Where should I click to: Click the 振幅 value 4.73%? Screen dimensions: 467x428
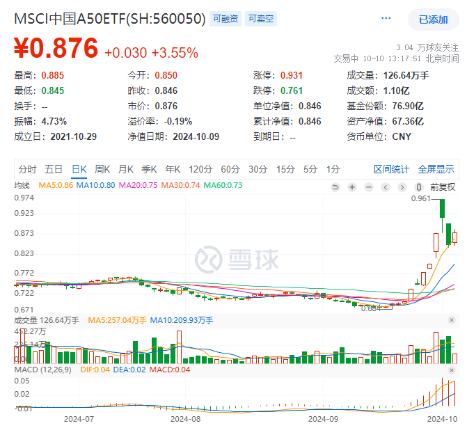54,121
